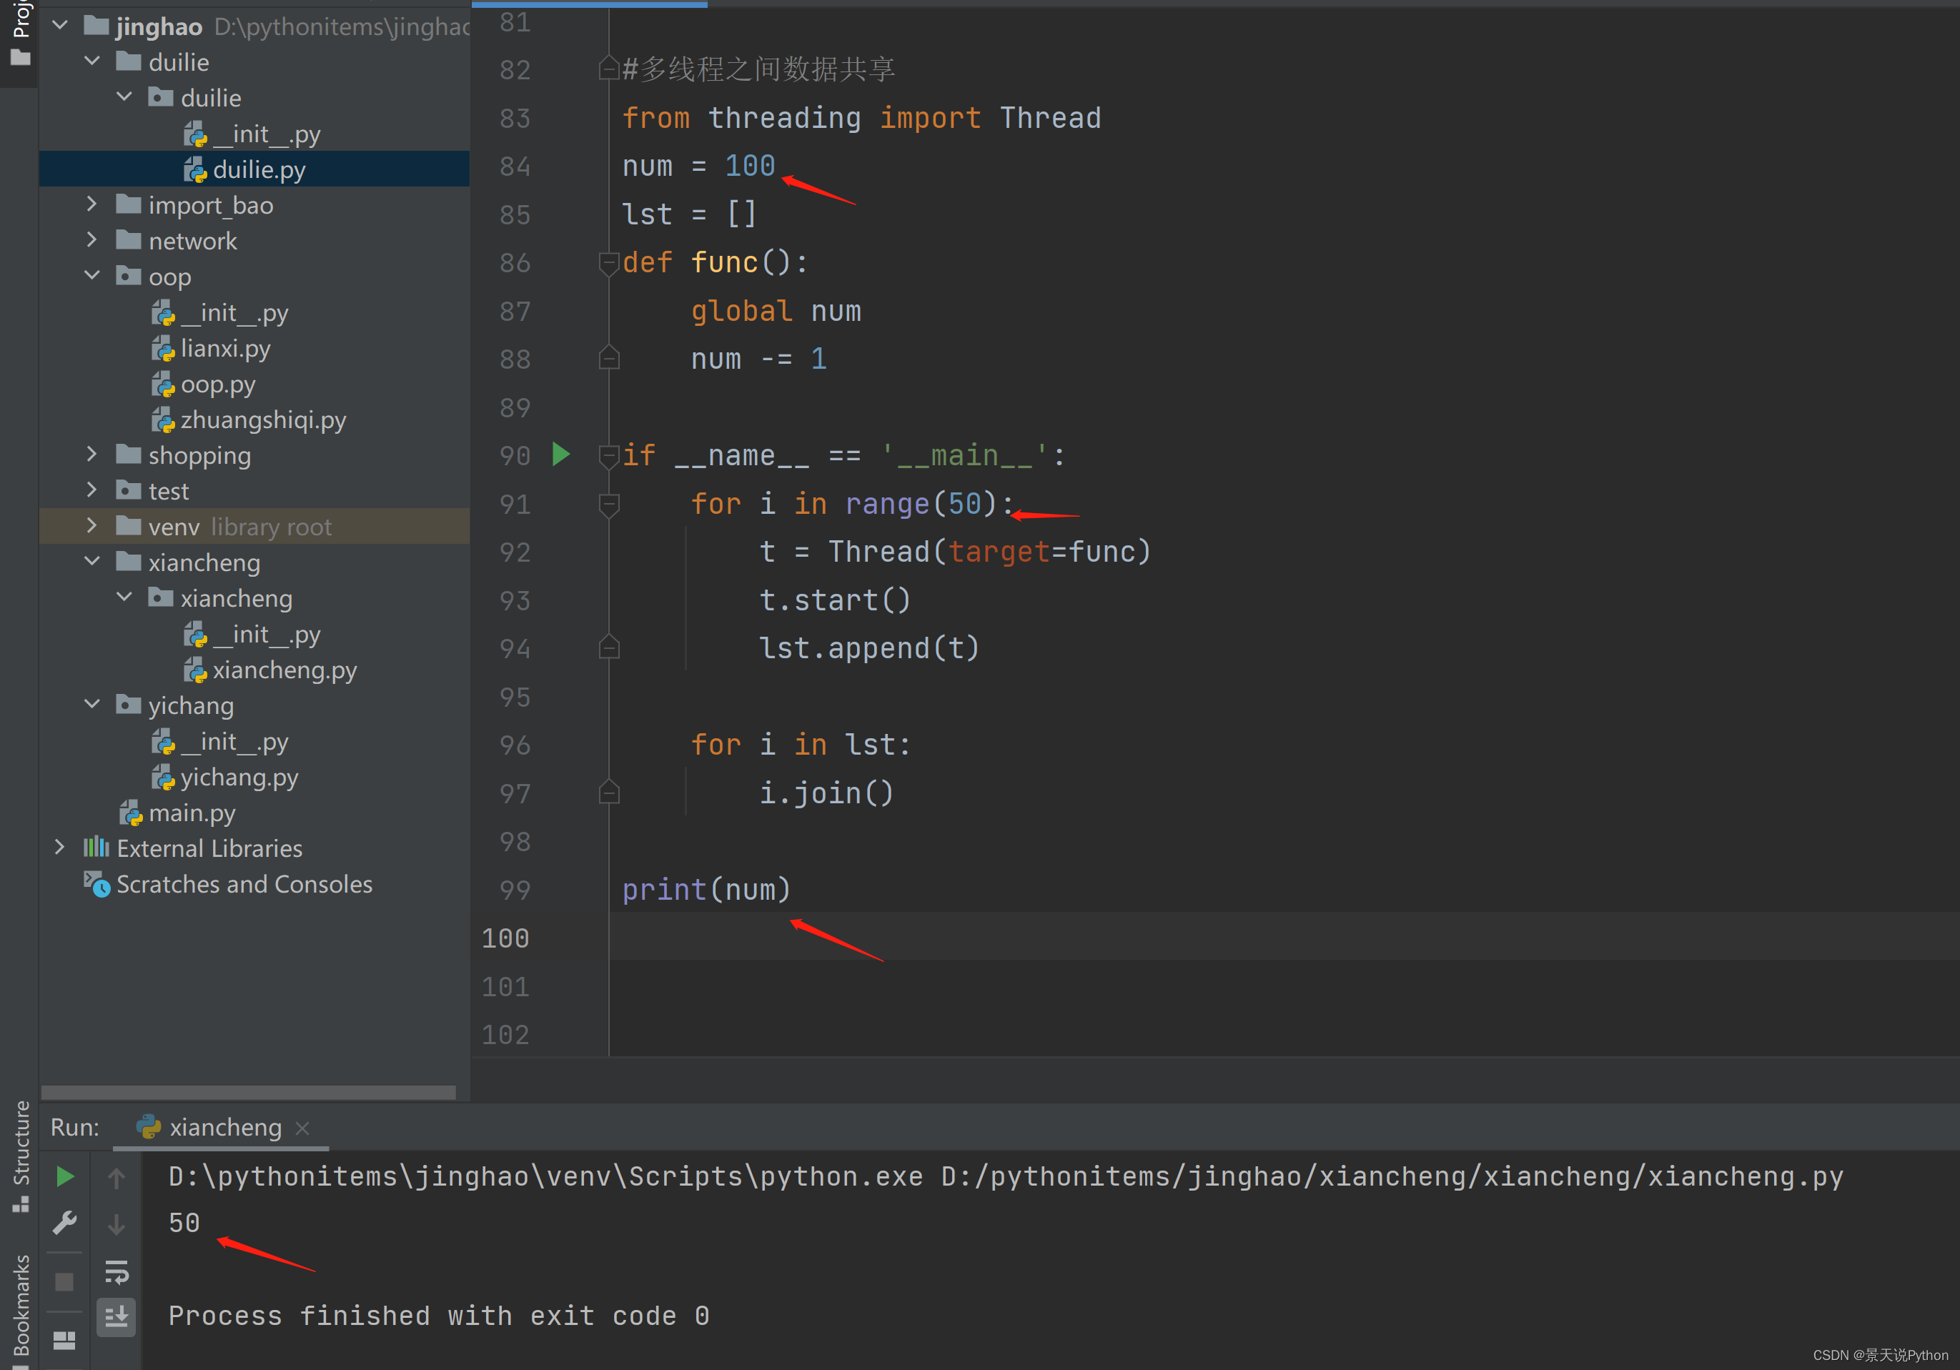Image resolution: width=1960 pixels, height=1370 pixels.
Task: Fold the for loop at line 91
Action: [x=609, y=505]
